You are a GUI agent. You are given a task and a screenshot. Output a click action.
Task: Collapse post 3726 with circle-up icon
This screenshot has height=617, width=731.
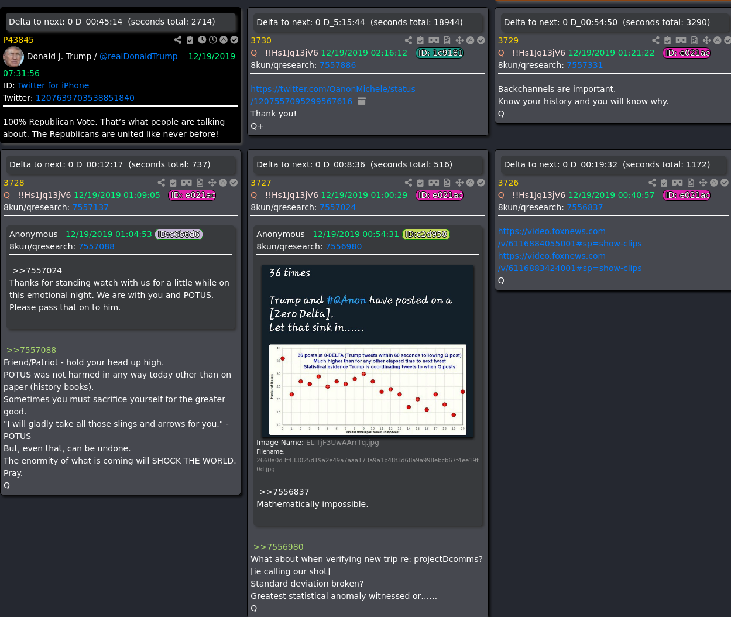pyautogui.click(x=715, y=183)
